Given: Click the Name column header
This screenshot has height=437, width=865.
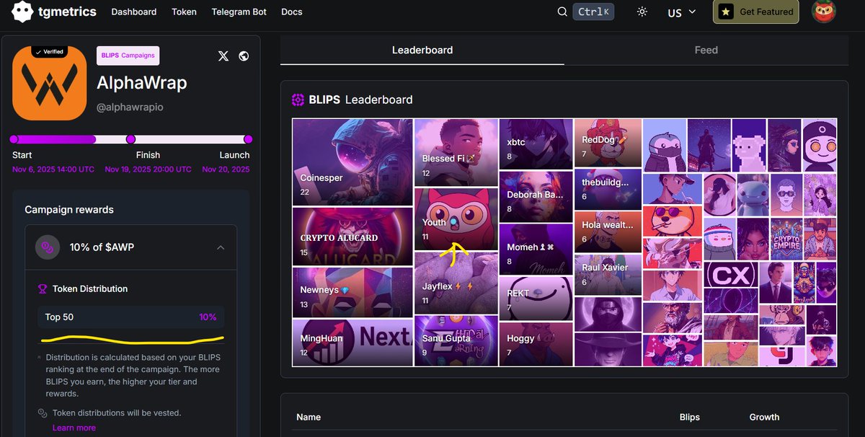Looking at the screenshot, I should [309, 417].
